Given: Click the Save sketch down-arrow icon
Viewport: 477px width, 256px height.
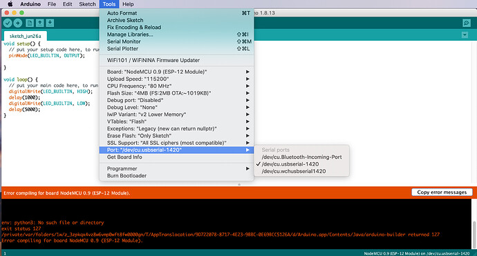Looking at the screenshot, I should (x=50, y=23).
